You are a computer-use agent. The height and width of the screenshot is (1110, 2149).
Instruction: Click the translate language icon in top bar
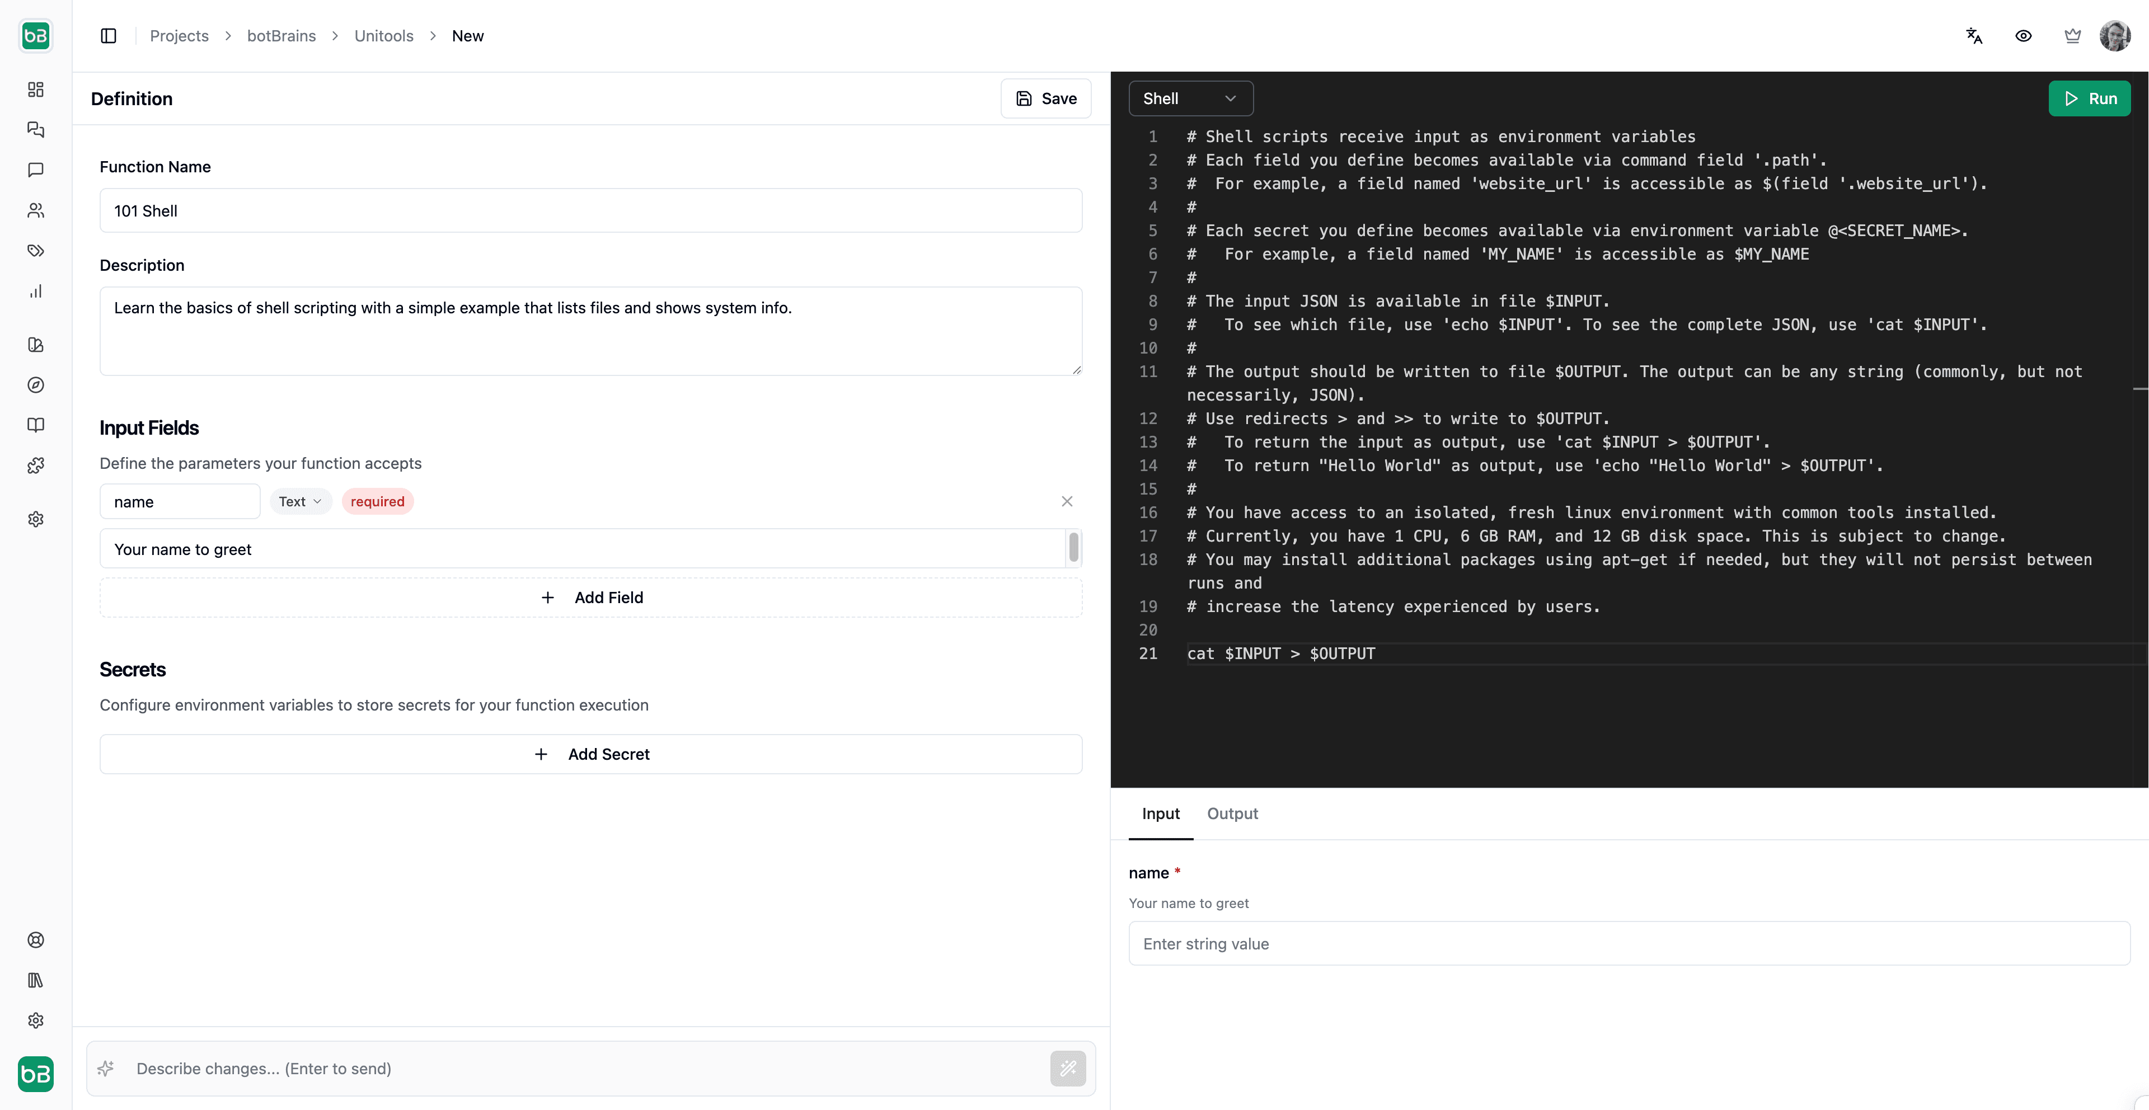(x=1974, y=36)
